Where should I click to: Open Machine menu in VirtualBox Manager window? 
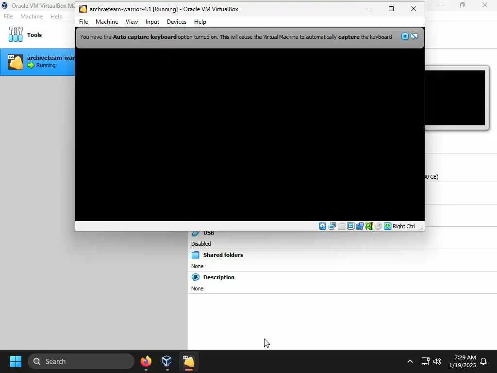[32, 17]
